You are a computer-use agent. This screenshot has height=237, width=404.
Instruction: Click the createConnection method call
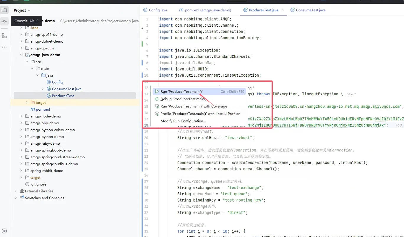(x=250, y=163)
